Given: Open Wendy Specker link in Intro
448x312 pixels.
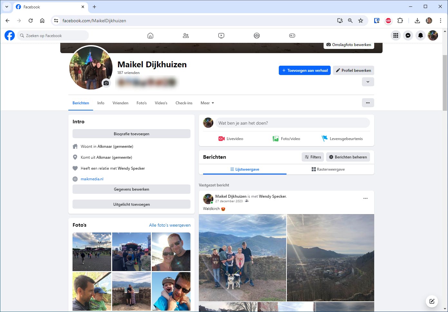Looking at the screenshot, I should [131, 168].
